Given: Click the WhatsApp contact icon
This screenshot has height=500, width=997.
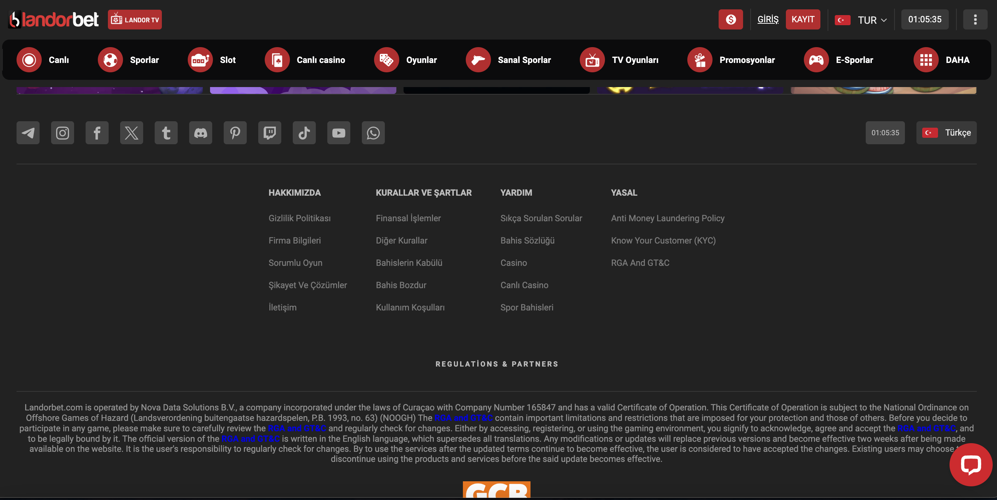Looking at the screenshot, I should tap(373, 133).
